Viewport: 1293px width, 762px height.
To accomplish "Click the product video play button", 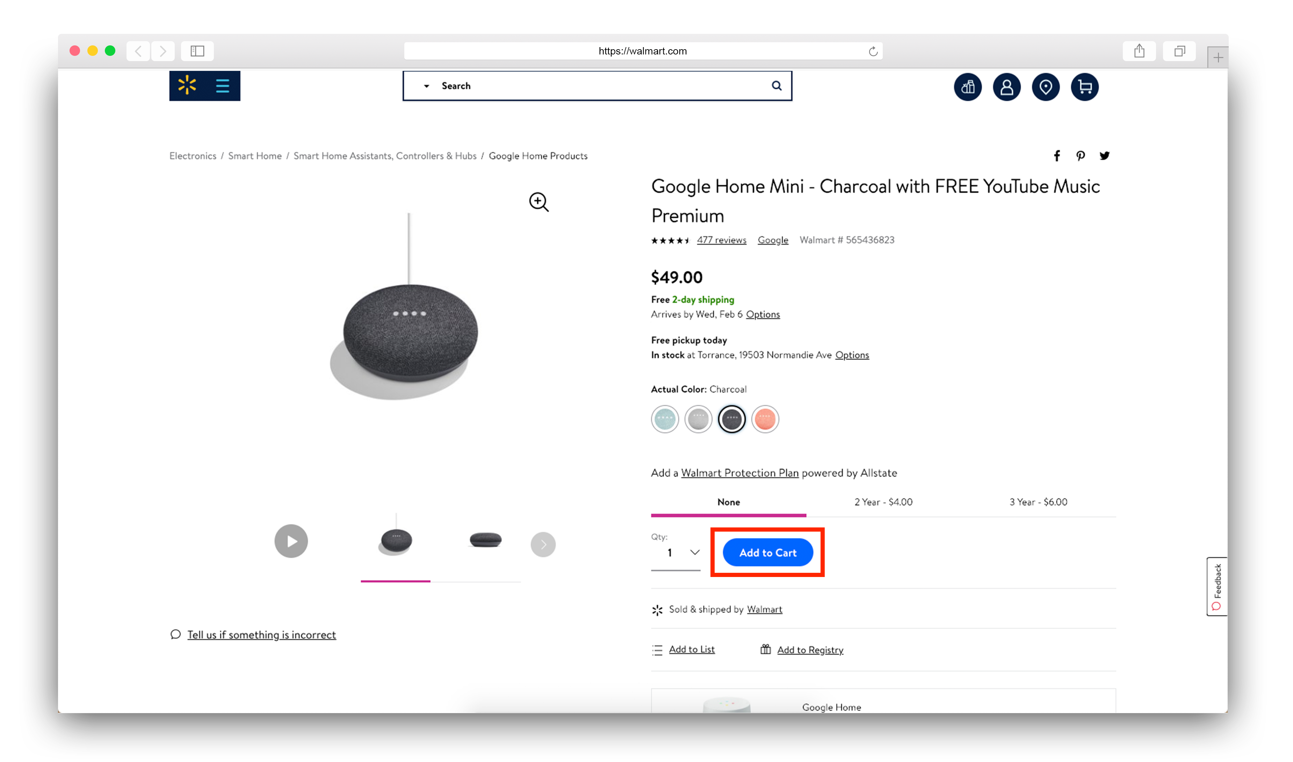I will click(x=290, y=541).
